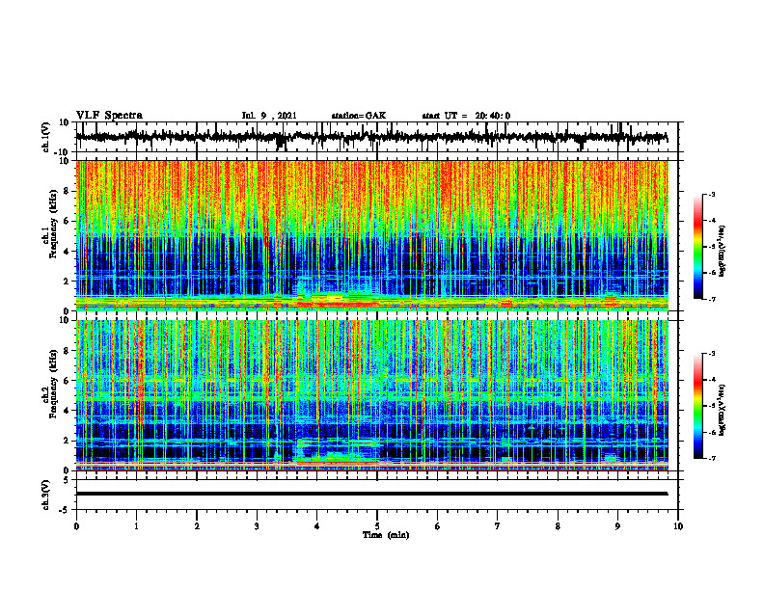
Task: Click the time-axis tick label "9"
Action: [617, 526]
